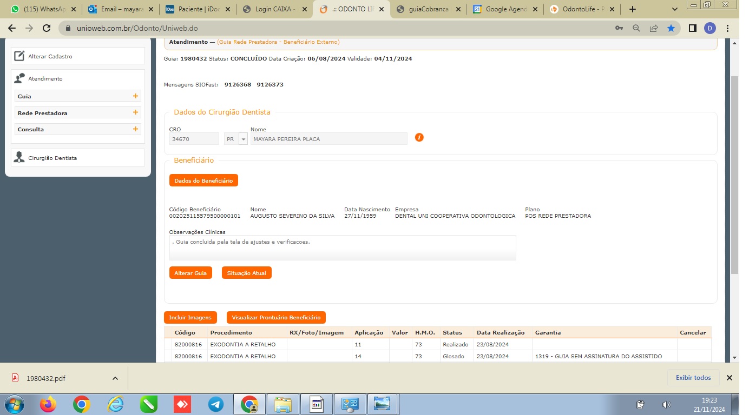Open options arrow for 1980432.pdf download
Image resolution: width=749 pixels, height=415 pixels.
[x=115, y=378]
